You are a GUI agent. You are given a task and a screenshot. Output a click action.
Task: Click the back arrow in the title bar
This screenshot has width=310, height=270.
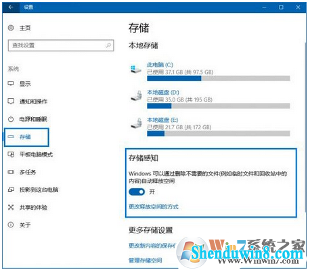[11, 7]
